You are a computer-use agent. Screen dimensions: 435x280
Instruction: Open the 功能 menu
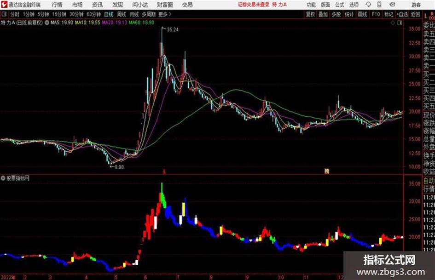click(x=311, y=5)
